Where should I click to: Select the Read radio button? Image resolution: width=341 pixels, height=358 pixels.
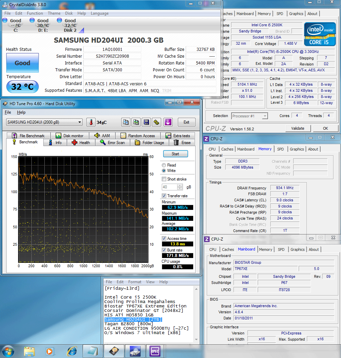[x=164, y=165]
